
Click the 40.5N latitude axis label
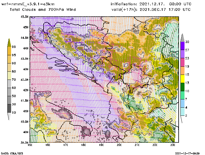point(24,122)
